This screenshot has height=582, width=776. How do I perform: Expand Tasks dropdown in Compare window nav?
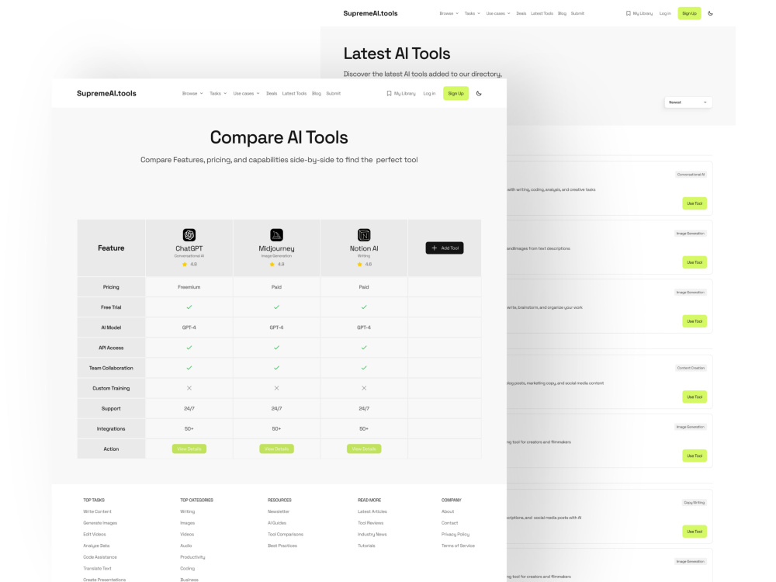coord(218,94)
